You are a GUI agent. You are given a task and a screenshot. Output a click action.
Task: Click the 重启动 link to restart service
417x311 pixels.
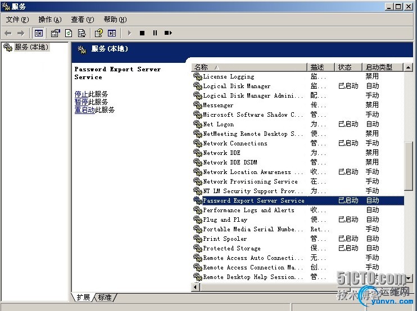[84, 110]
